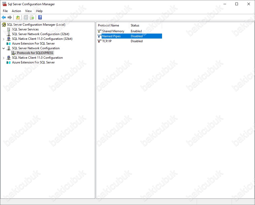Select the Named Pipes protocol row
Image resolution: width=255 pixels, height=205 pixels.
(129, 36)
